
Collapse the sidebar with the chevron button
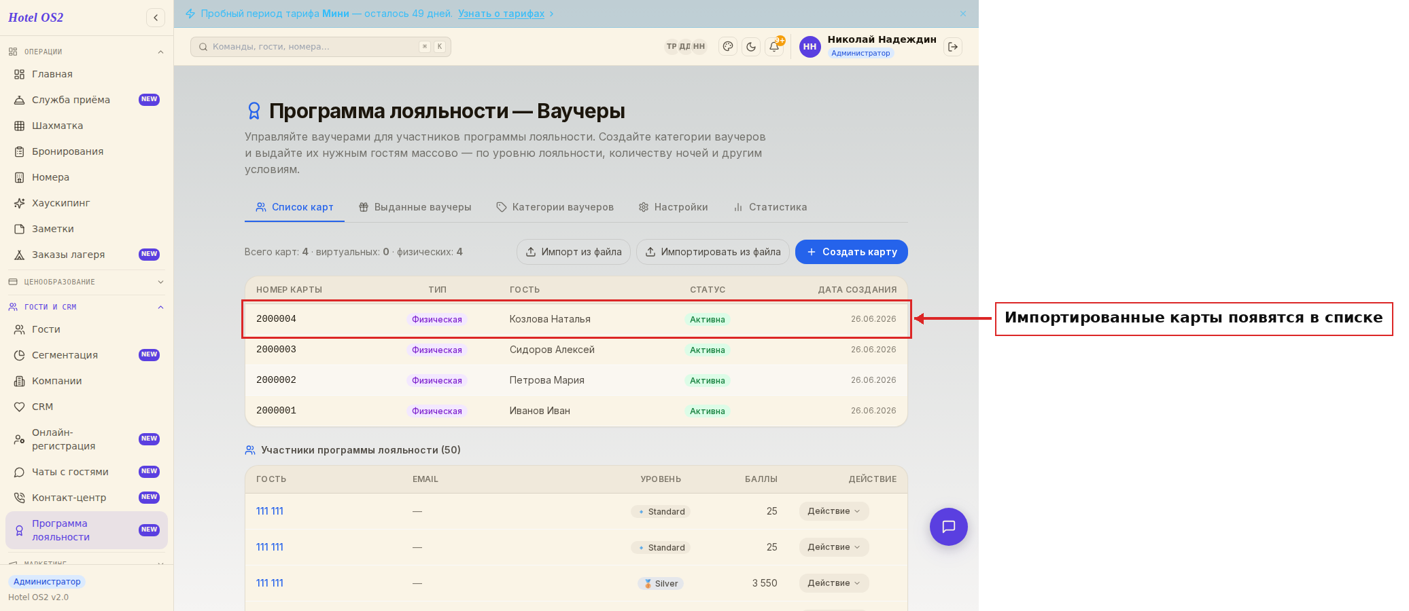tap(156, 18)
